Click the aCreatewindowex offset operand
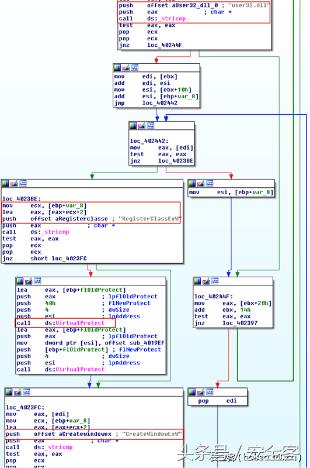This screenshot has height=468, width=310. [x=85, y=434]
